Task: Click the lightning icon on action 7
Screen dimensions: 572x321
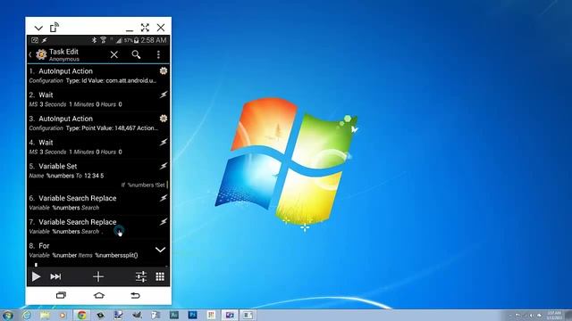Action: coord(164,222)
